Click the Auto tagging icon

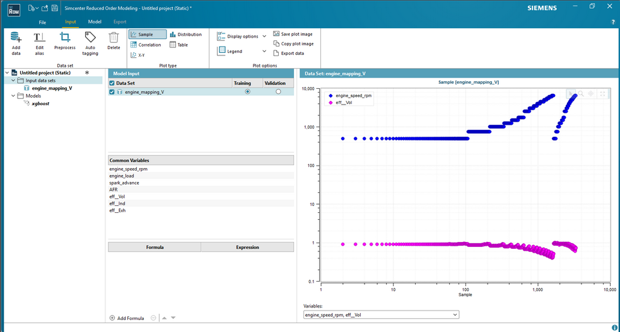click(x=90, y=38)
